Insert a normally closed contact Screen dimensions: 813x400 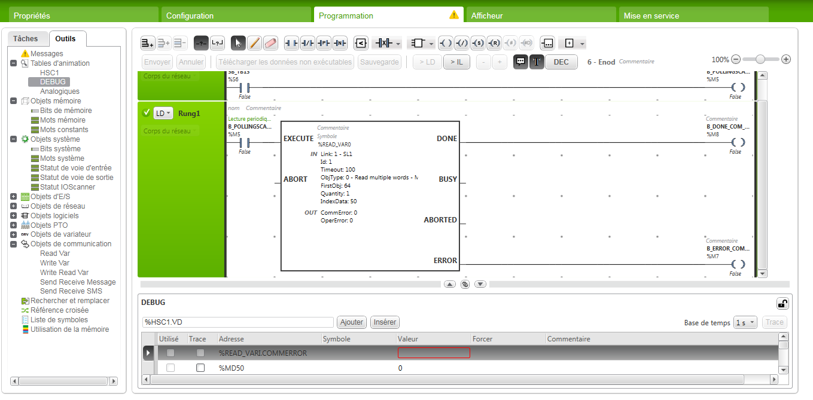click(x=307, y=43)
